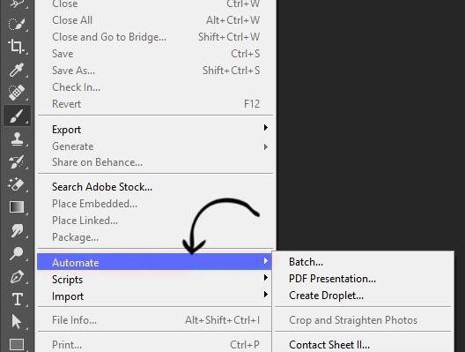This screenshot has height=352, width=465.
Task: Choose PDF Presentation... in submenu
Action: pyautogui.click(x=332, y=279)
